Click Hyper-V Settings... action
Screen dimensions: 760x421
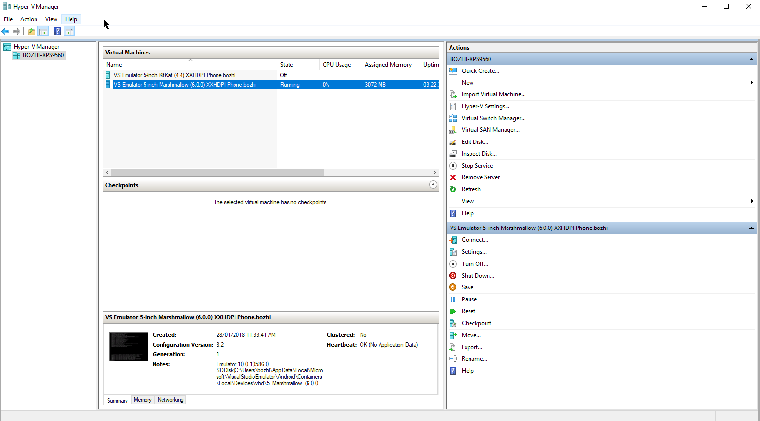point(486,106)
